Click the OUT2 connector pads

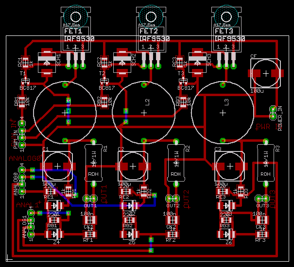(173, 199)
